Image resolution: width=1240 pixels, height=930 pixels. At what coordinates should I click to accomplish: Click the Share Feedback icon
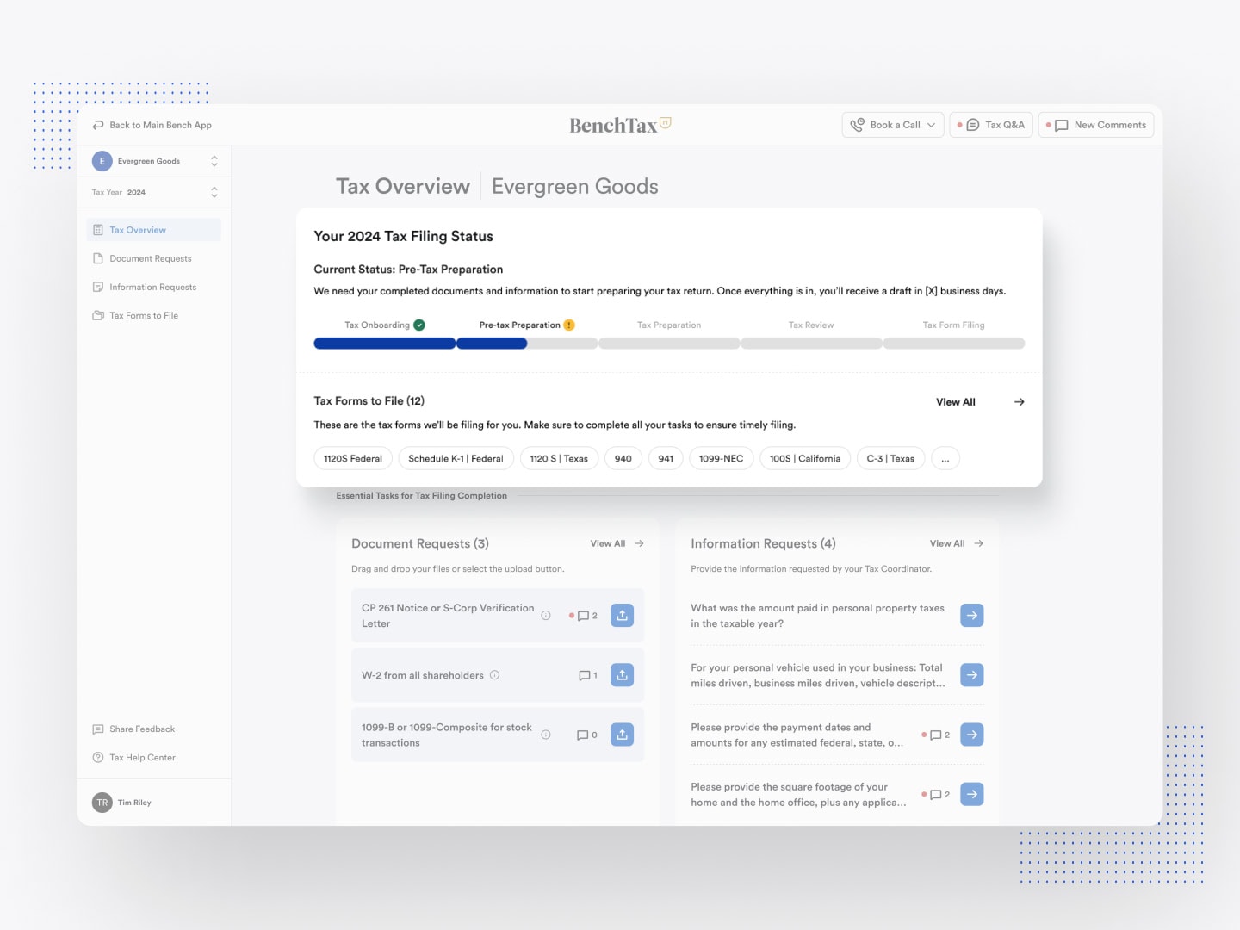(x=98, y=729)
